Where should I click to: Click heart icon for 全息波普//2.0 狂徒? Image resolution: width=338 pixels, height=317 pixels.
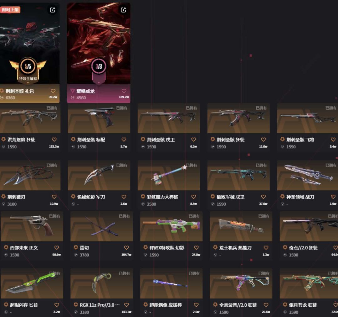266,305
